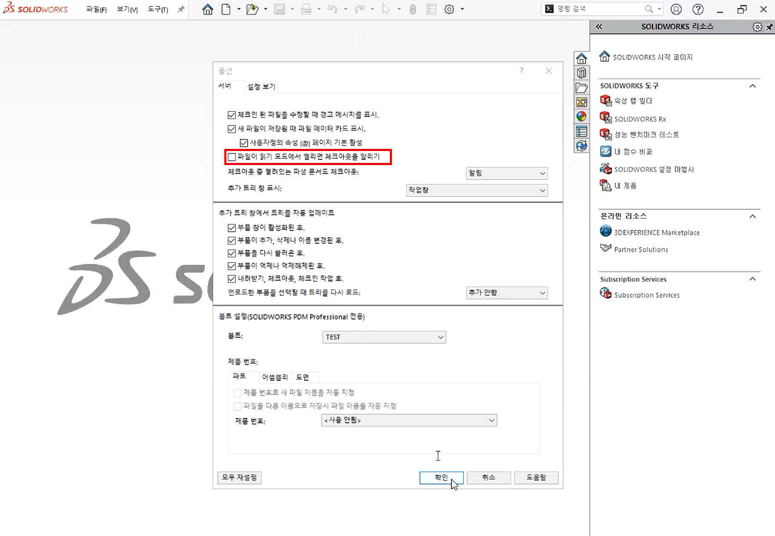Switch to the 도면 tab
Viewport: 775px width, 536px height.
pos(303,377)
